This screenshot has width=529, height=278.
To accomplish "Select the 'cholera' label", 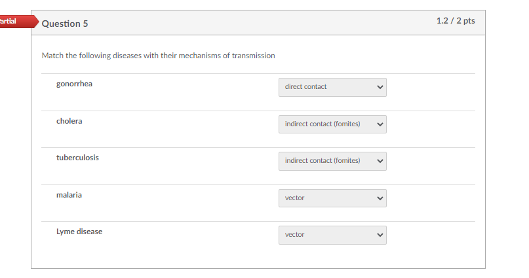I will (x=69, y=121).
